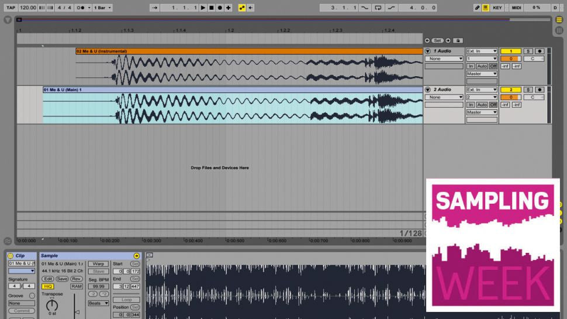The height and width of the screenshot is (319, 567).
Task: Enable the HiQ sample button
Action: click(47, 286)
